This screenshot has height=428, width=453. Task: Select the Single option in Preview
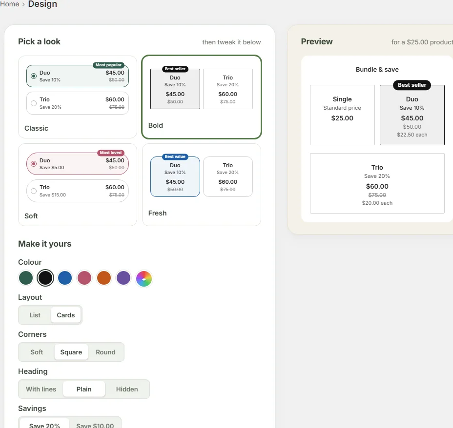point(342,115)
